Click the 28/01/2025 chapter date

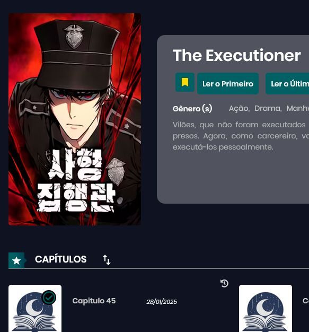click(x=162, y=302)
